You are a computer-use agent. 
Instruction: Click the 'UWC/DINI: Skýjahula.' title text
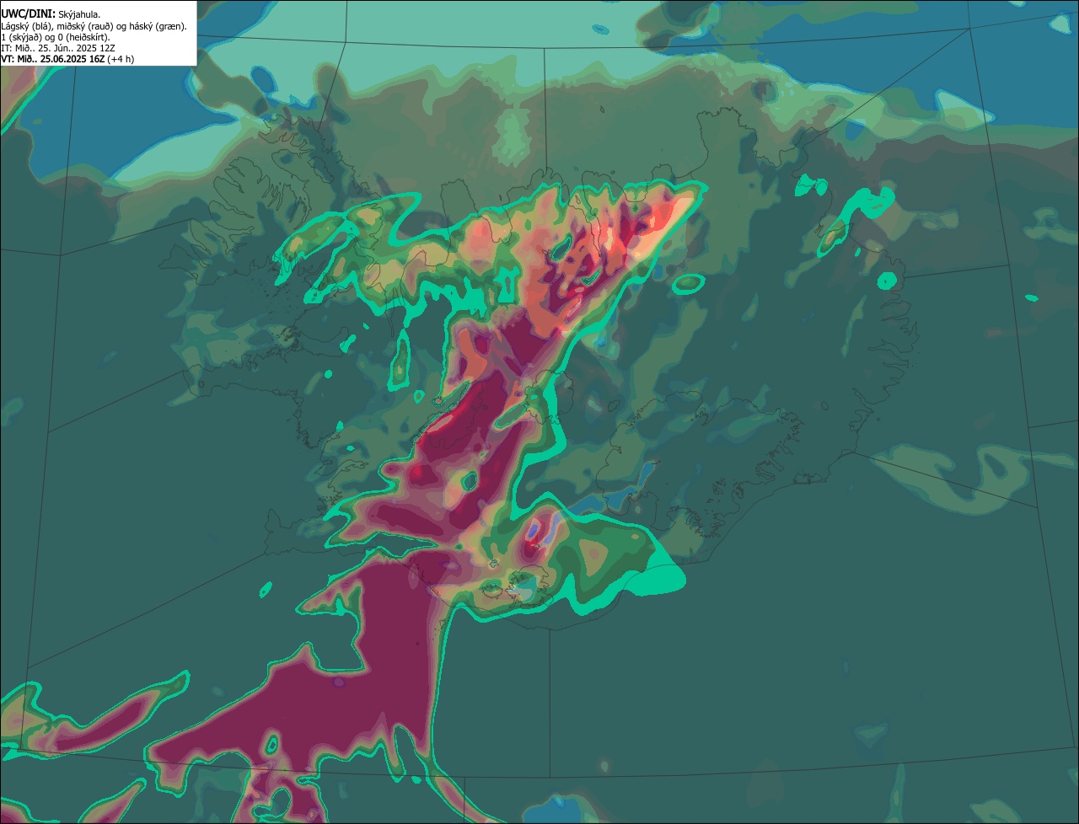point(51,14)
